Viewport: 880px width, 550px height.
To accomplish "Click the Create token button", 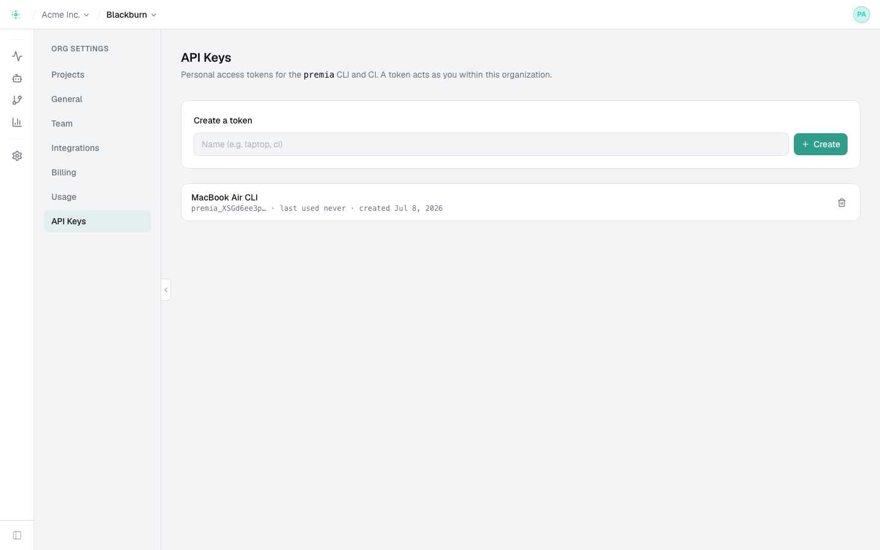I will point(820,144).
